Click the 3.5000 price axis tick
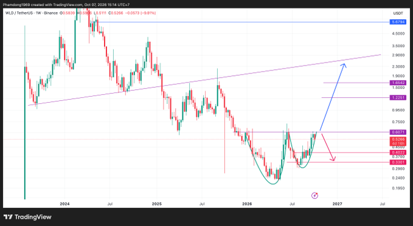The height and width of the screenshot is (226, 413). point(398,46)
